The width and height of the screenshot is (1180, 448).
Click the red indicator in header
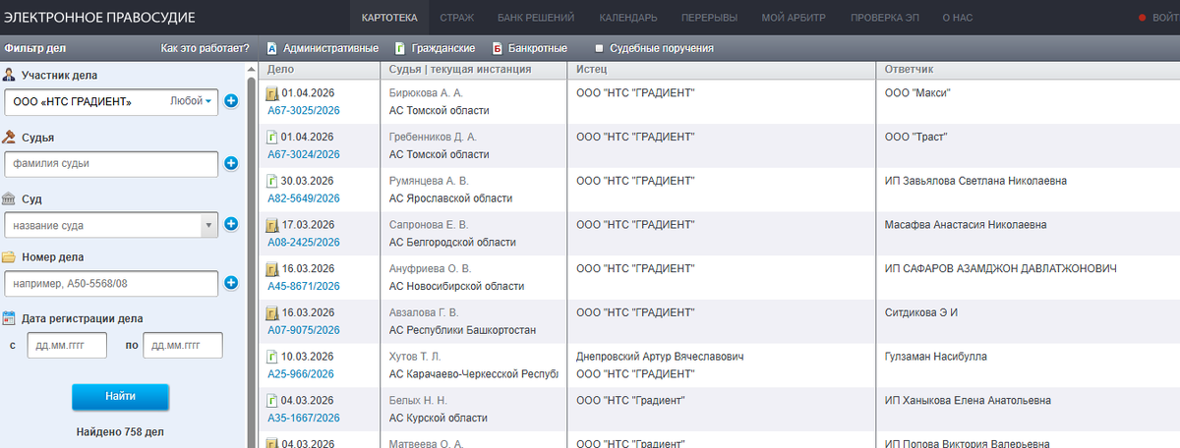(1142, 18)
